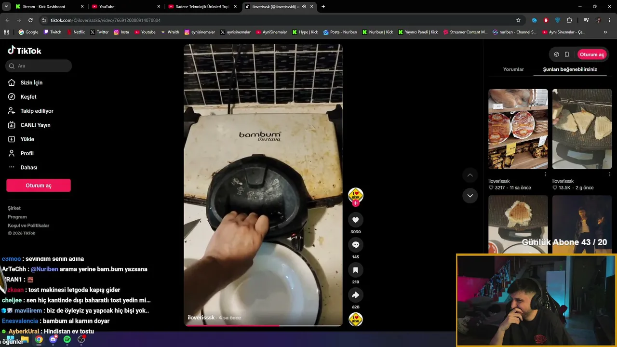
Task: Click the TikTok coin icon in top bar
Action: (x=556, y=54)
